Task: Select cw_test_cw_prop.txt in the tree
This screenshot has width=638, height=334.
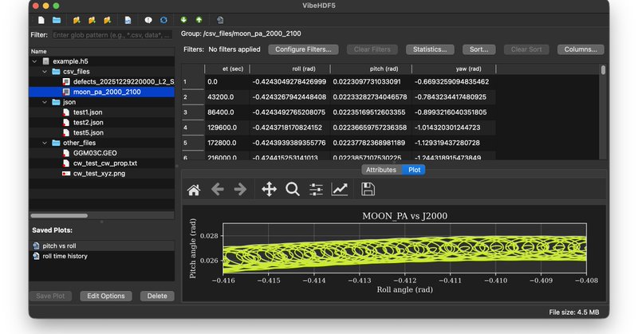Action: pos(102,163)
